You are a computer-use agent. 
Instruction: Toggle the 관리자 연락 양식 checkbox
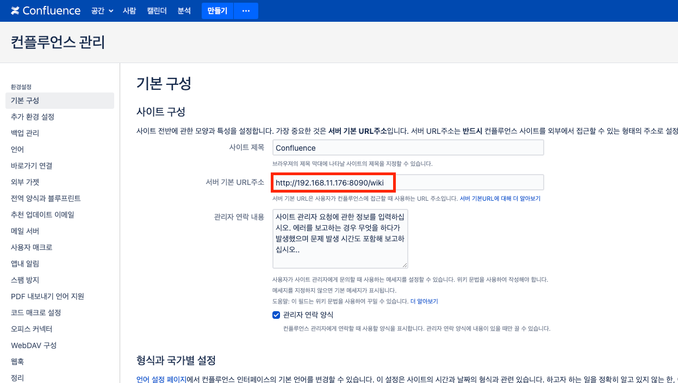(x=276, y=315)
